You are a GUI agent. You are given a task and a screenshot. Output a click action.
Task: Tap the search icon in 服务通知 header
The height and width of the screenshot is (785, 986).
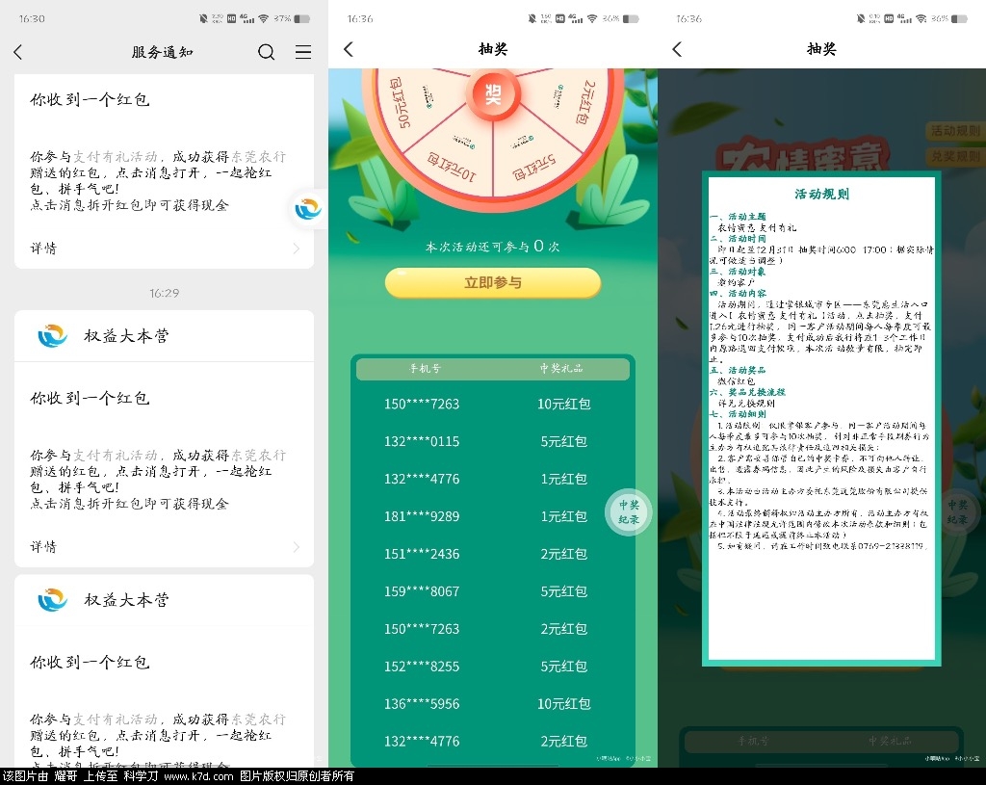[x=267, y=52]
